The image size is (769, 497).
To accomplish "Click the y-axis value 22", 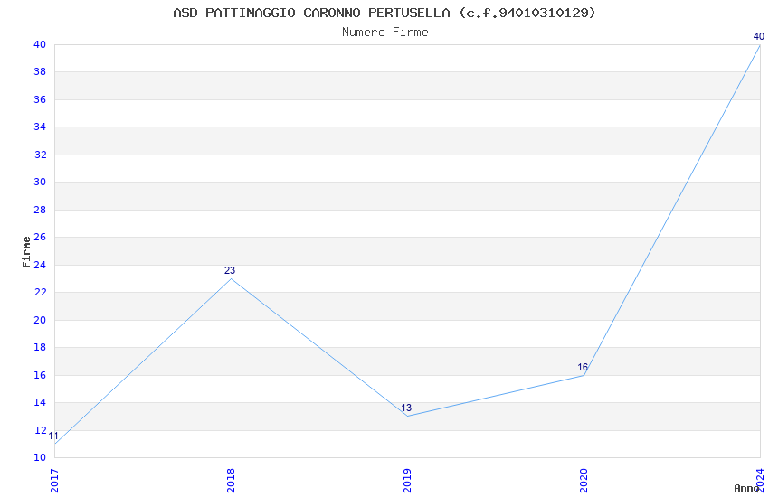I will click(40, 292).
